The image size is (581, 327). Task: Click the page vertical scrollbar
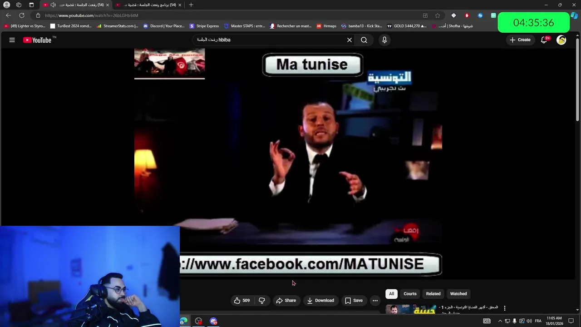(577, 81)
